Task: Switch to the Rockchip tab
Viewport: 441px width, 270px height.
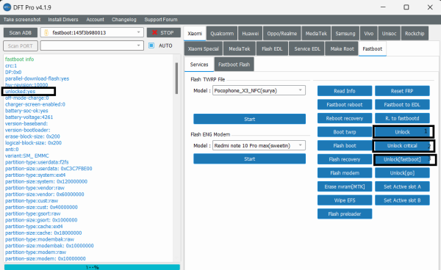Action: 415,34
